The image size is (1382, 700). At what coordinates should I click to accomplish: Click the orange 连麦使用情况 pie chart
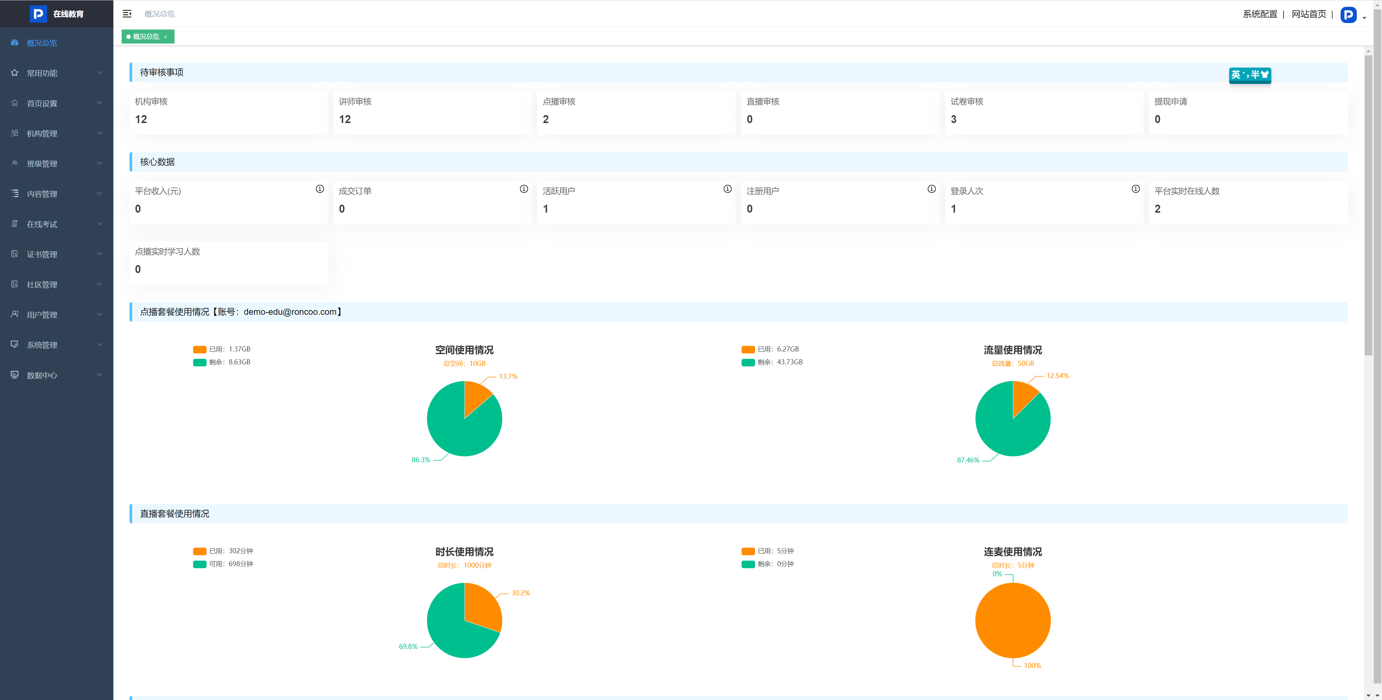(x=1013, y=621)
